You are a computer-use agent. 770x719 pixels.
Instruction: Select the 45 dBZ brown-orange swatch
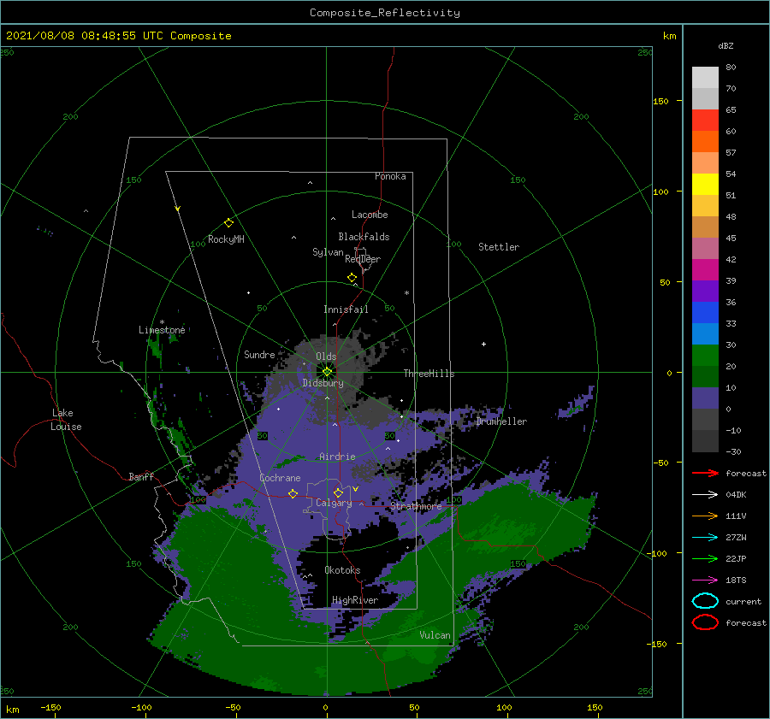pyautogui.click(x=705, y=227)
